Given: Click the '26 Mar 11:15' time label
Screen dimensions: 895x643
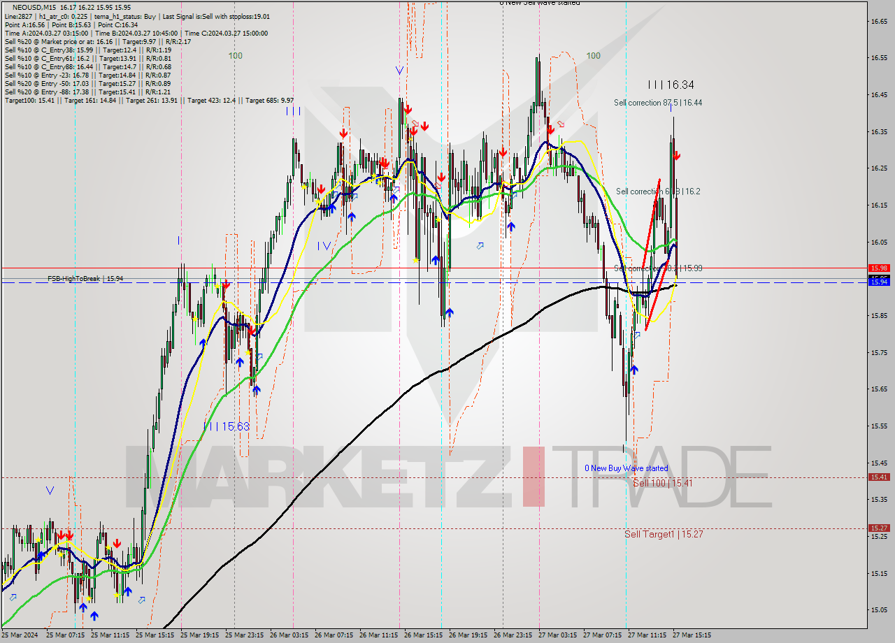Looking at the screenshot, I should [378, 635].
